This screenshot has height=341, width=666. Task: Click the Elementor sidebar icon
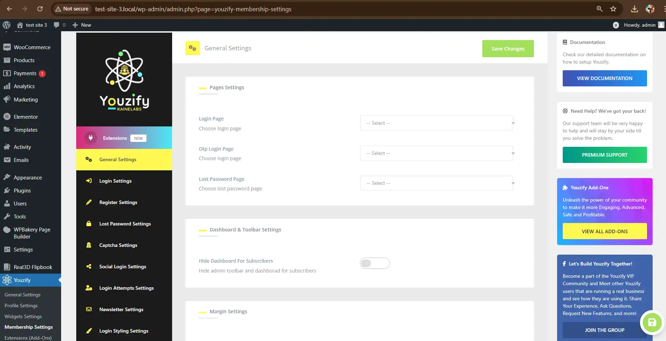click(7, 117)
